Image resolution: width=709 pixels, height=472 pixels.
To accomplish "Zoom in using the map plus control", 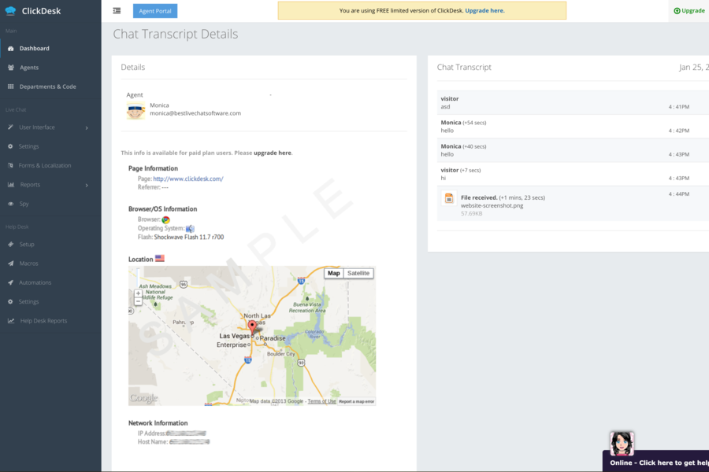I will (138, 293).
